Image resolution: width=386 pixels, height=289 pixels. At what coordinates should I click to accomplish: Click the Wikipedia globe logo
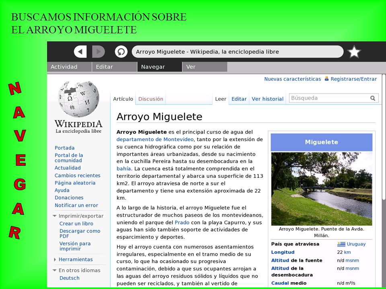tap(78, 99)
